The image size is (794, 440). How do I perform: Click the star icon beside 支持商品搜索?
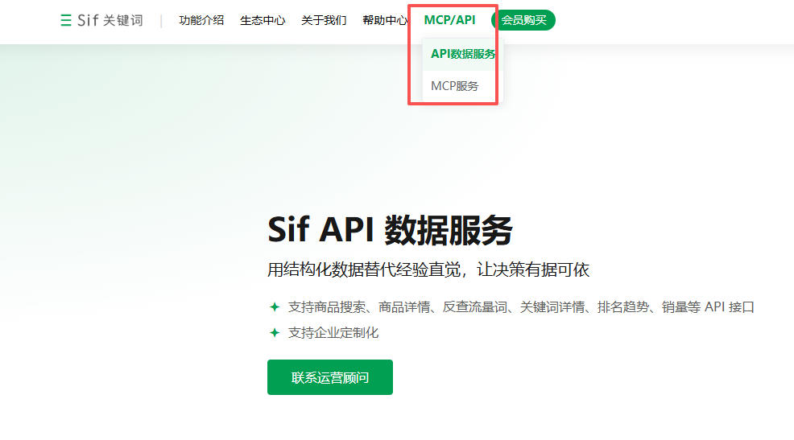pyautogui.click(x=275, y=307)
